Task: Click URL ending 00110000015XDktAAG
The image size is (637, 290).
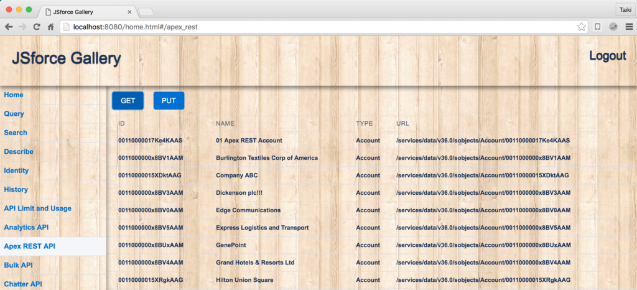Action: [483, 175]
